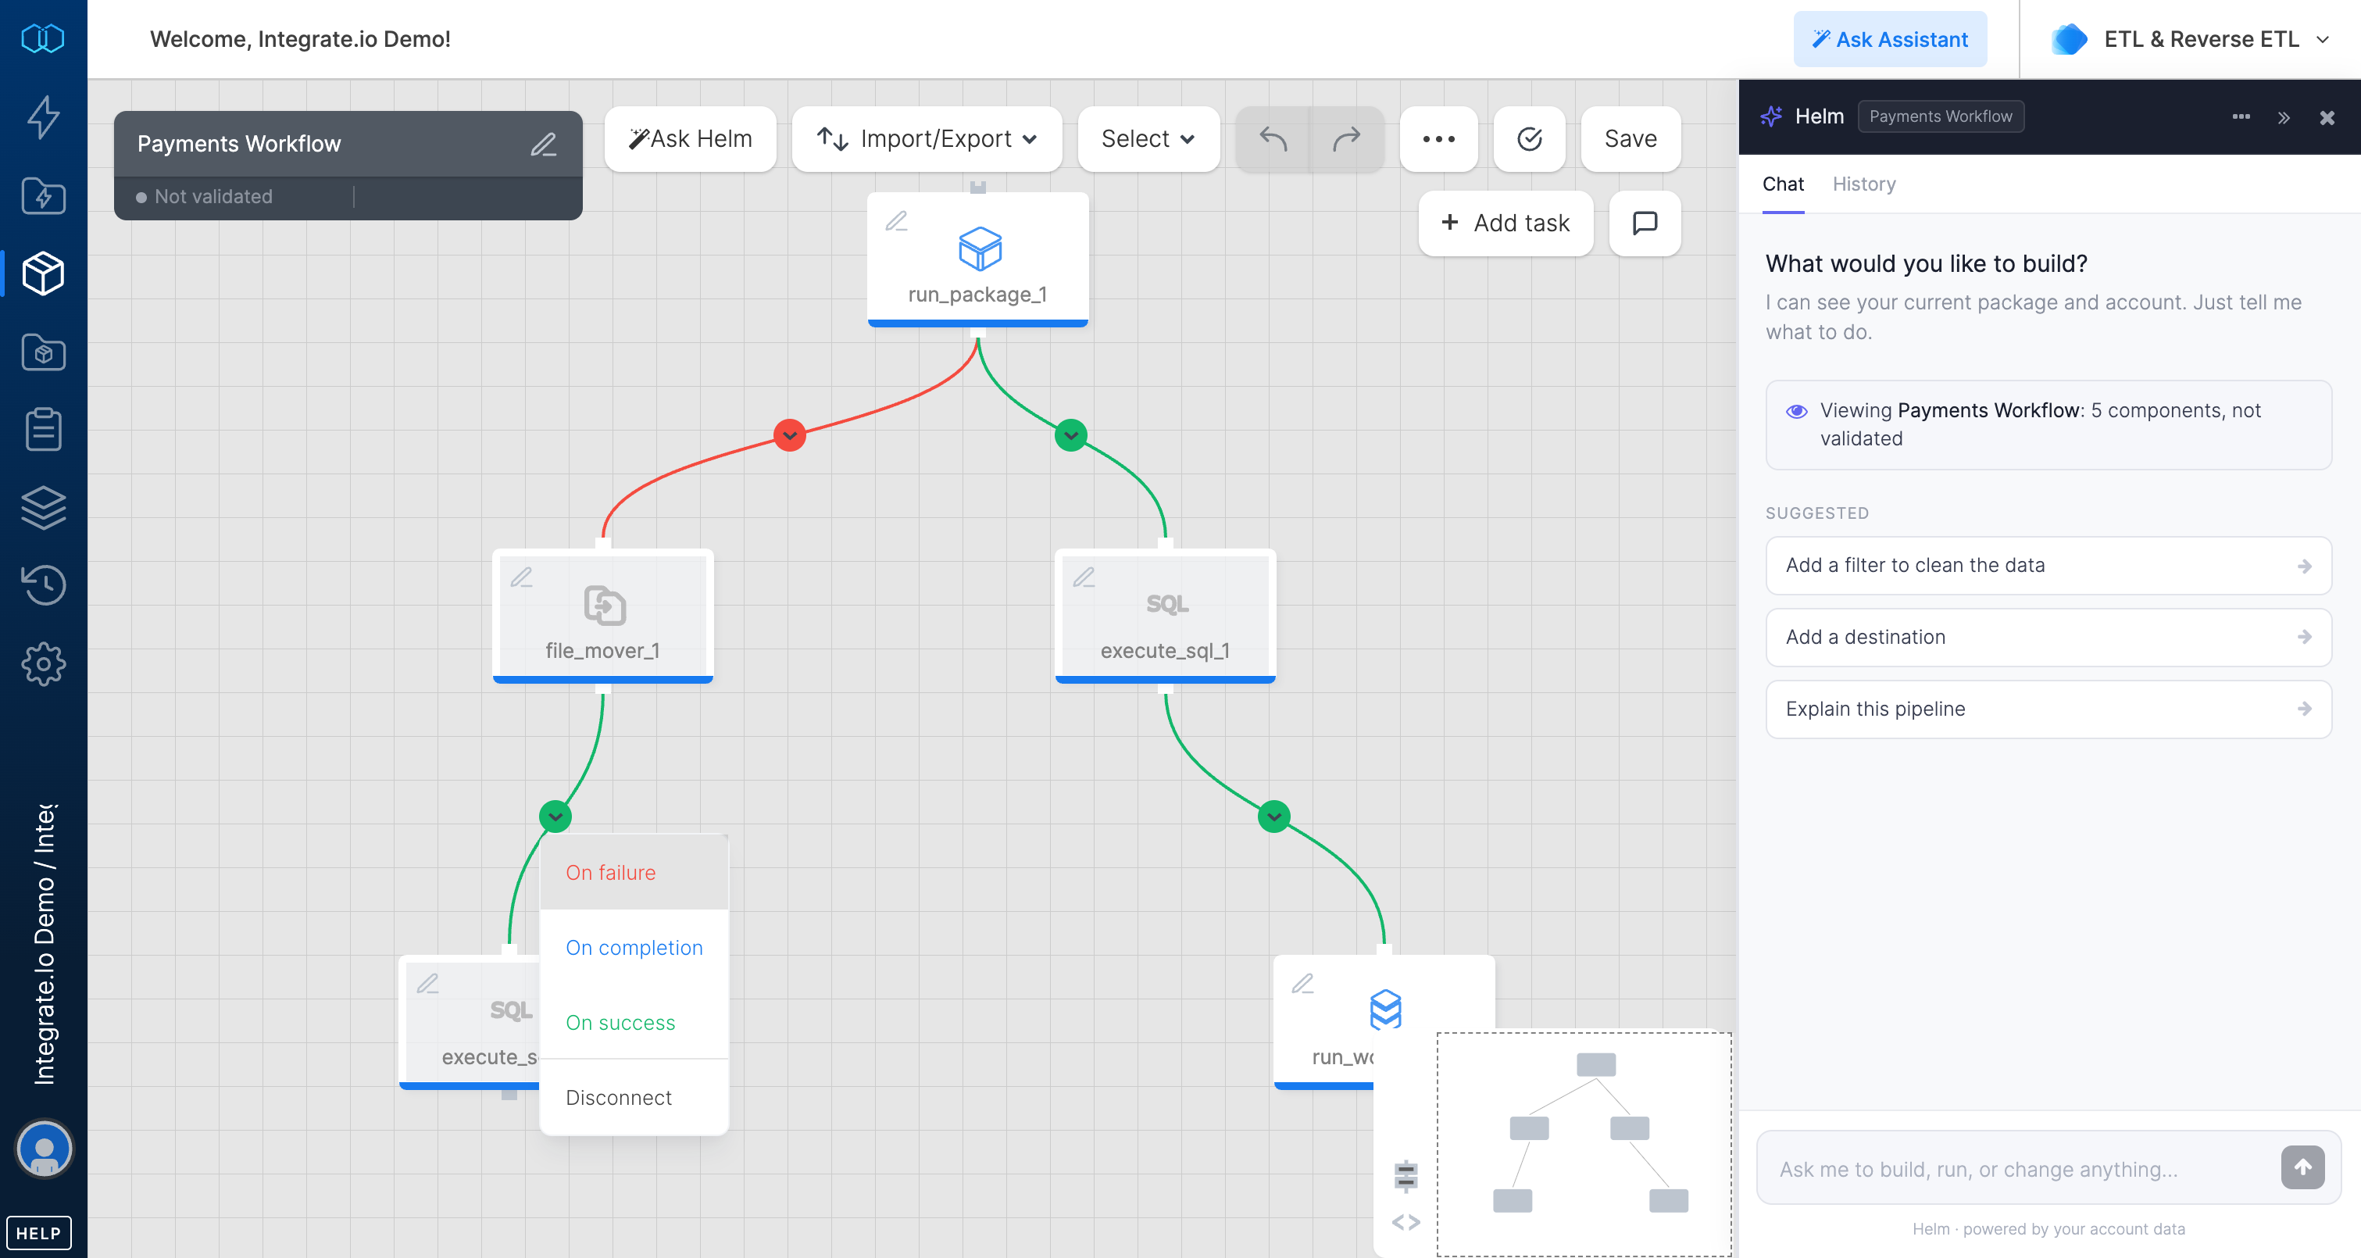Click the undo arrow

pos(1273,139)
